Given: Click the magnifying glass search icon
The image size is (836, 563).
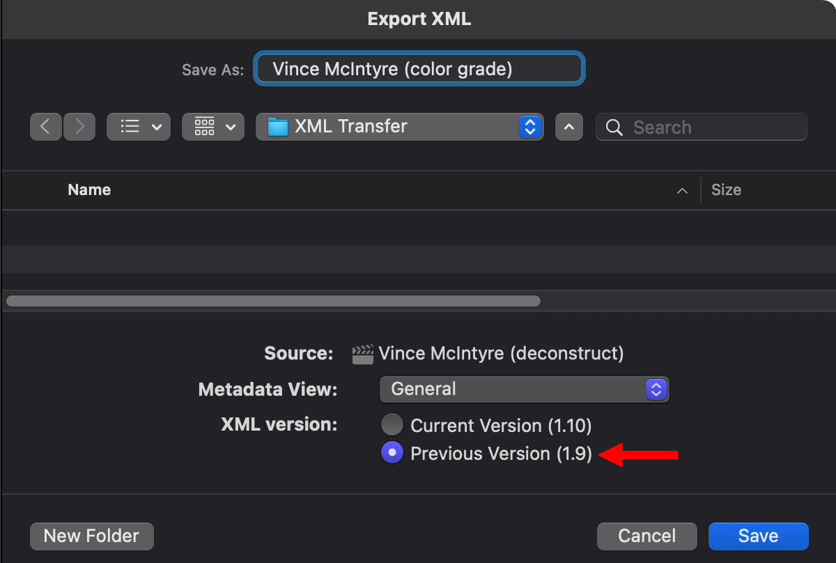Looking at the screenshot, I should (614, 128).
